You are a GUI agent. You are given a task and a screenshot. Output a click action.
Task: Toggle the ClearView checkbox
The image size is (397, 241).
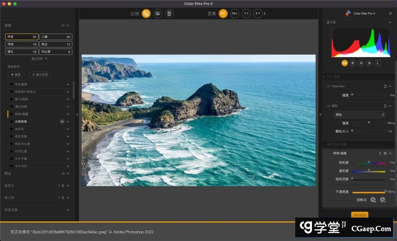point(329,86)
